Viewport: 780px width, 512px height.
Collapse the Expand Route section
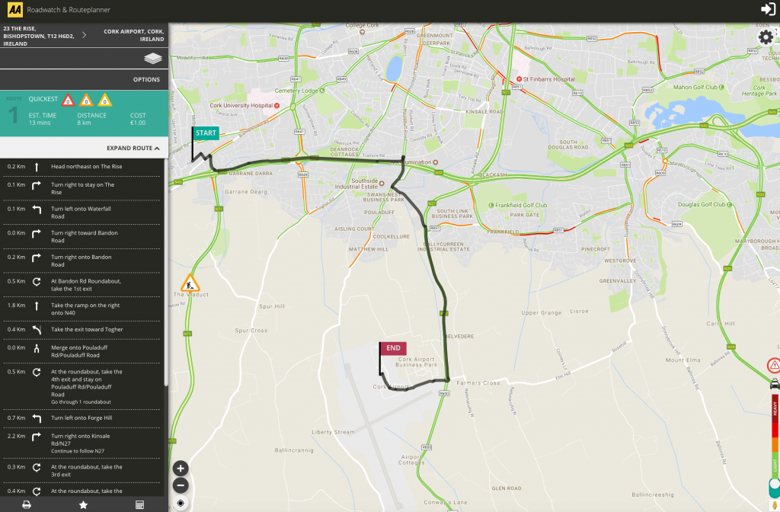(134, 148)
